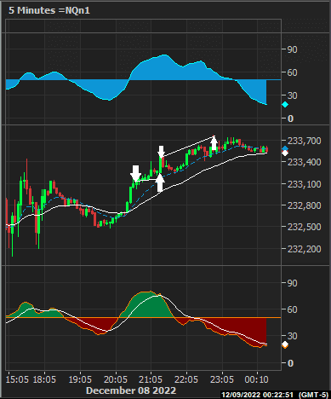Viewport: 331px width, 399px height.
Task: Click the 60 label on the blue indicator axis
Action: click(x=293, y=72)
